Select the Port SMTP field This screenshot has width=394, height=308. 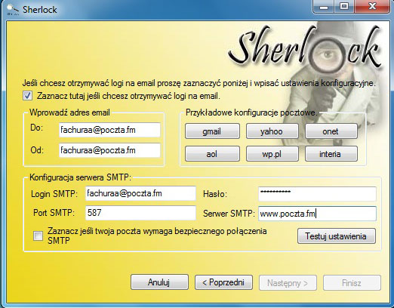pyautogui.click(x=140, y=213)
